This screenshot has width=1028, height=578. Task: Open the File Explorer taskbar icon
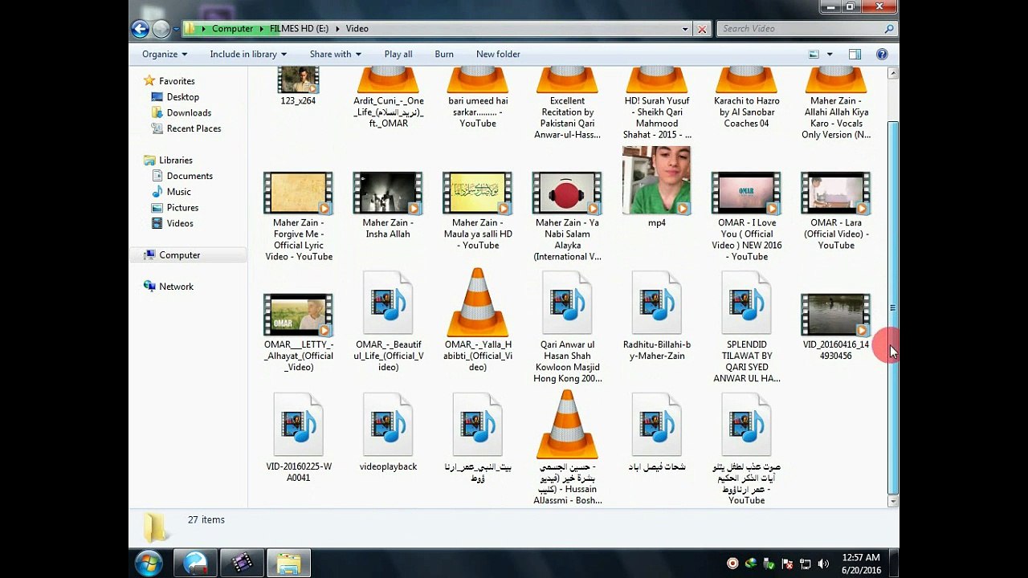(x=288, y=563)
